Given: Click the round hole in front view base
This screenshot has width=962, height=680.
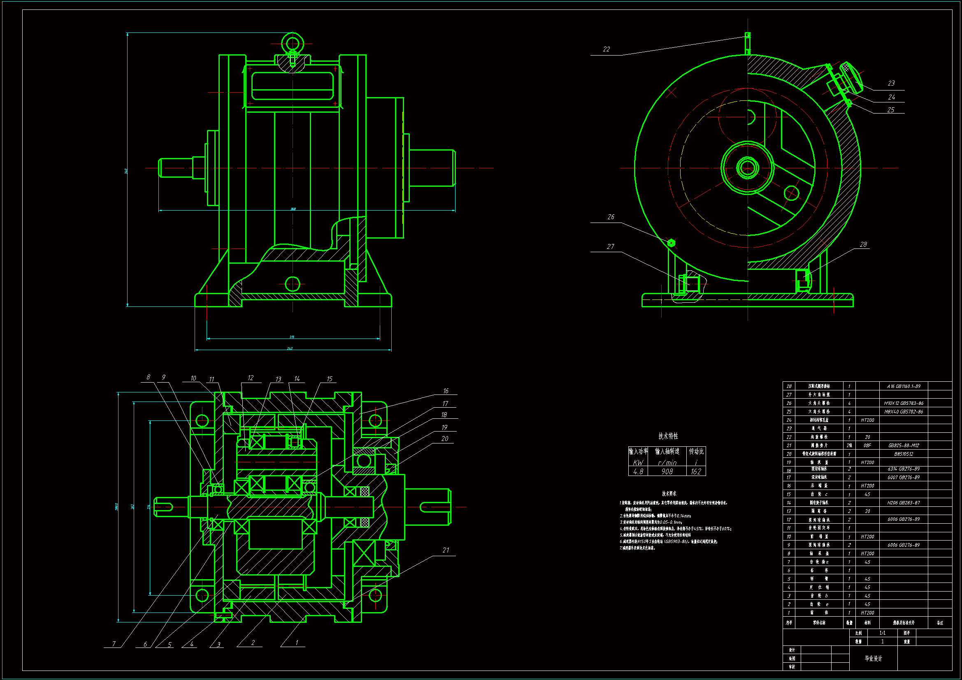Looking at the screenshot, I should tap(292, 284).
